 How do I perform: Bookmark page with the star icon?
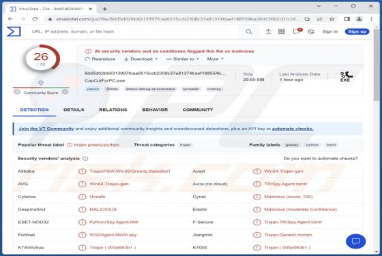pyautogui.click(x=332, y=19)
